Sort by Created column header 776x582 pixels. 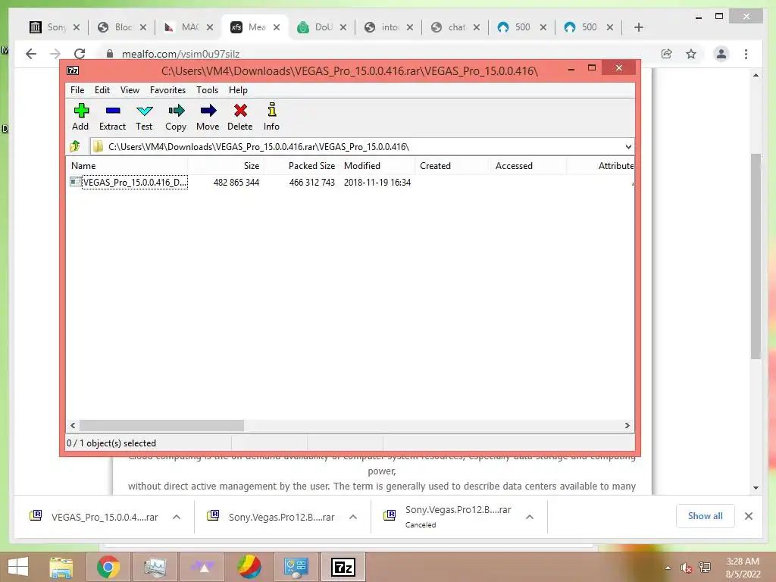click(453, 166)
